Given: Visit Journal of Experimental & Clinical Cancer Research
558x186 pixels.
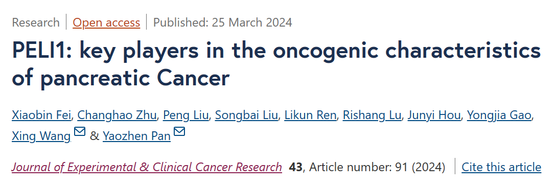Looking at the screenshot, I should pos(147,167).
